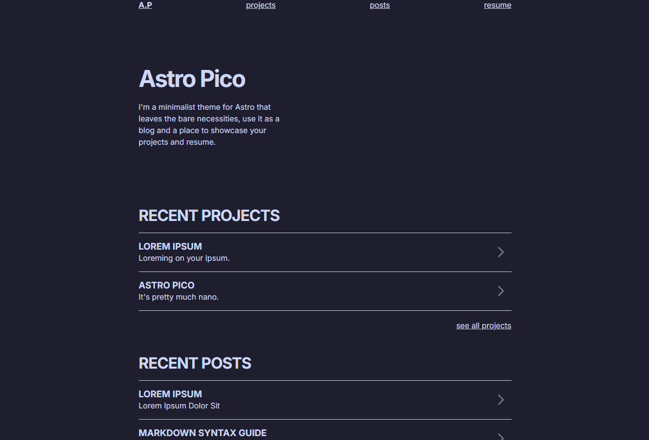649x440 pixels.
Task: Click the 'Lorem Ipsum Dolor Sit' post subtitle
Action: click(179, 406)
